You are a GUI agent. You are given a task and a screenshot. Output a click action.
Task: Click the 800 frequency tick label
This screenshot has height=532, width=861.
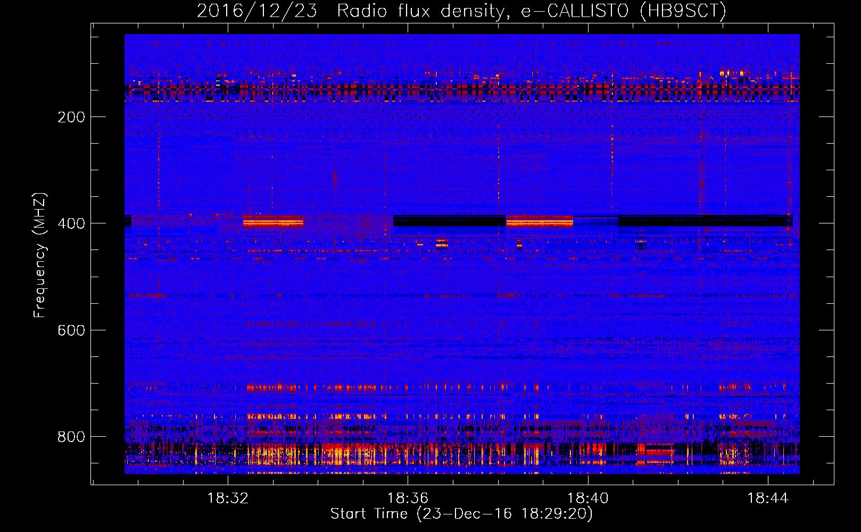pos(71,437)
